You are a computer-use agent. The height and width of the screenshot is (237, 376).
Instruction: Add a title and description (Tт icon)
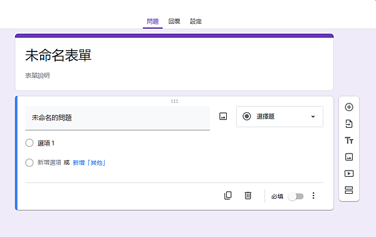tap(349, 140)
